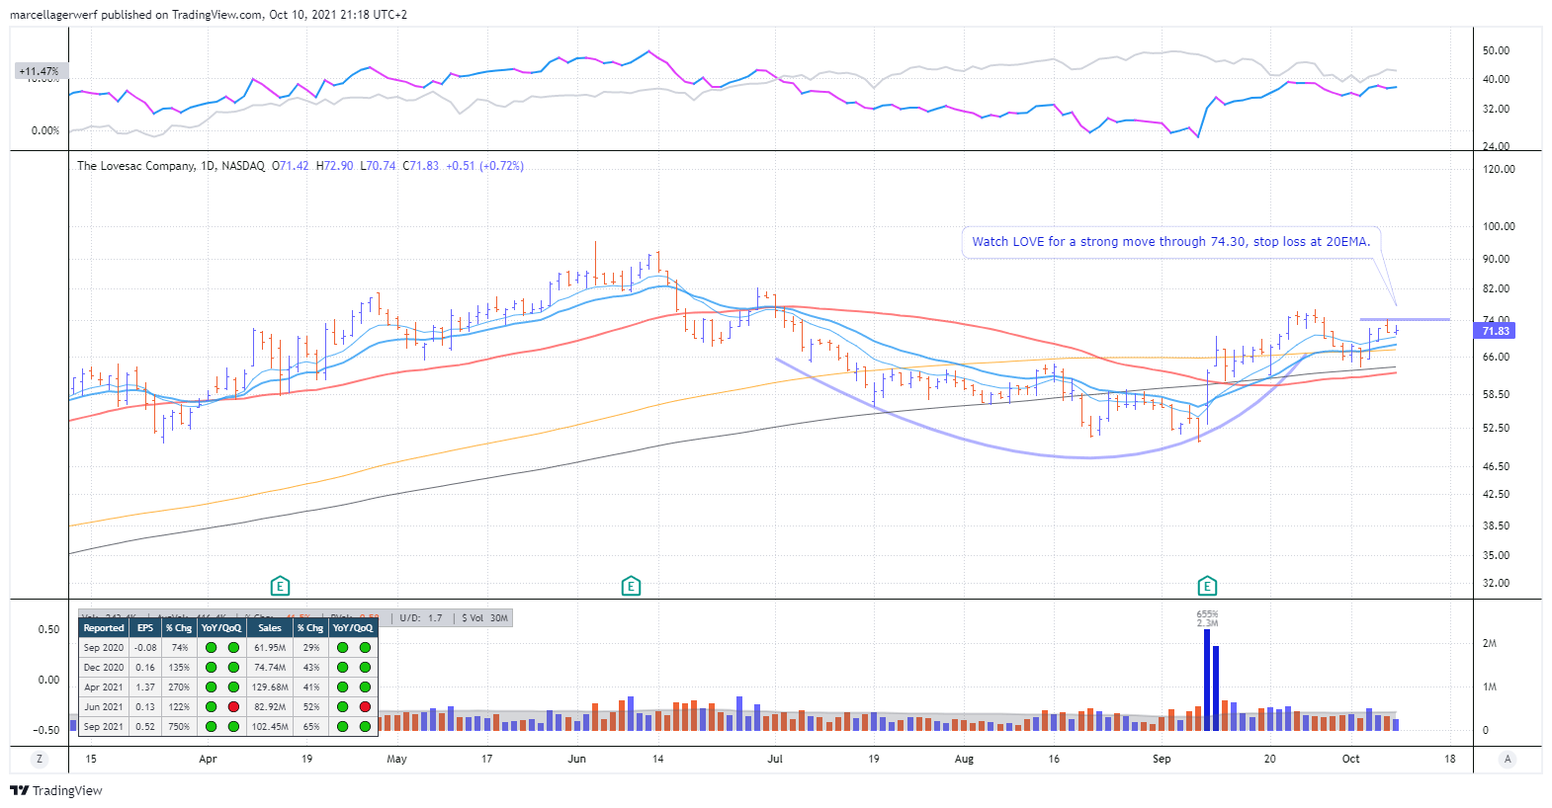Select the purple horizontal resistance line

click(1405, 319)
